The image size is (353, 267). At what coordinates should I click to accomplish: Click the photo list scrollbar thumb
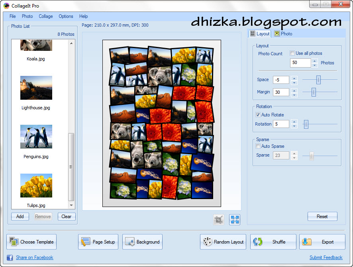tap(71, 167)
